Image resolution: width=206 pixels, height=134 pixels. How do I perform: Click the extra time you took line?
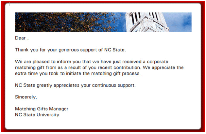(x=78, y=73)
